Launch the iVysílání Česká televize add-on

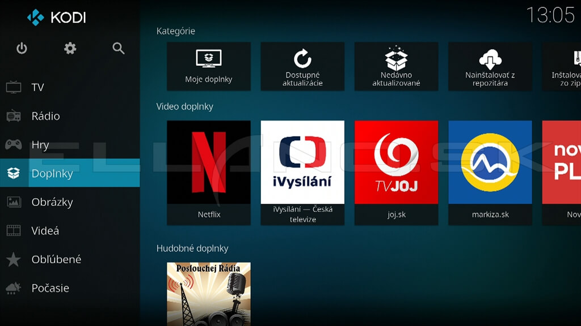coord(302,173)
